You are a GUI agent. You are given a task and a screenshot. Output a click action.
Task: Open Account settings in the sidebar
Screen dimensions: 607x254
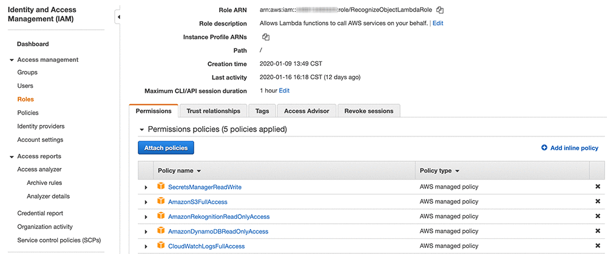coord(40,140)
